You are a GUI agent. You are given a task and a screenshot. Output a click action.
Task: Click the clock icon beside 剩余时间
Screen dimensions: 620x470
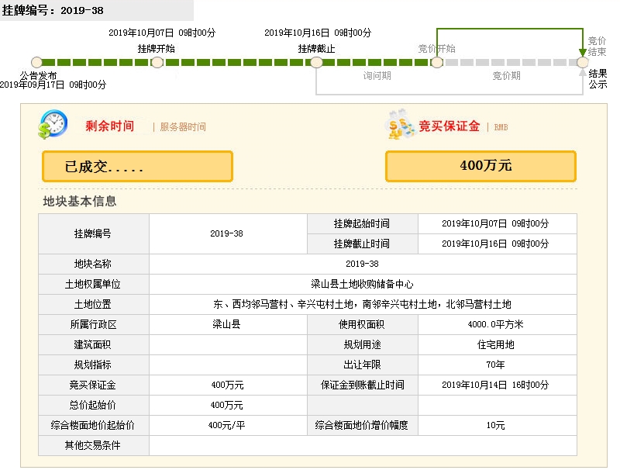pyautogui.click(x=53, y=124)
